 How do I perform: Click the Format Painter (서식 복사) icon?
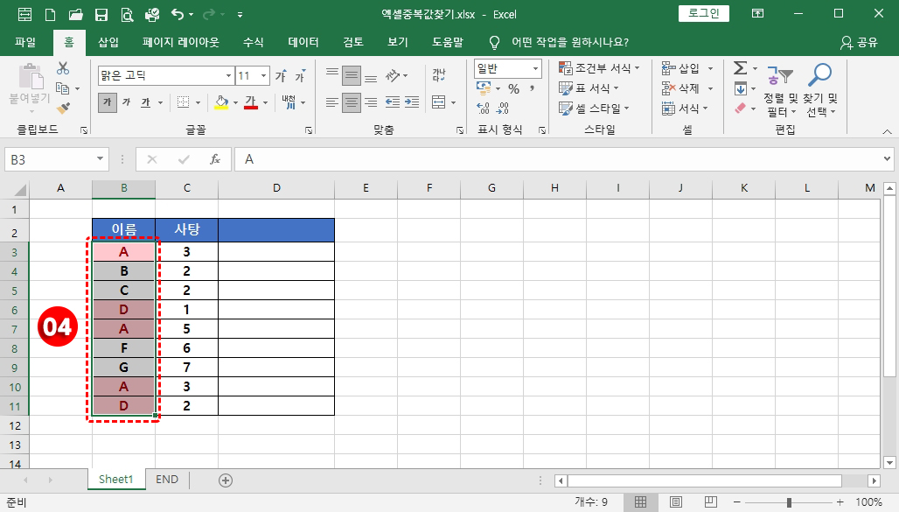coord(63,107)
